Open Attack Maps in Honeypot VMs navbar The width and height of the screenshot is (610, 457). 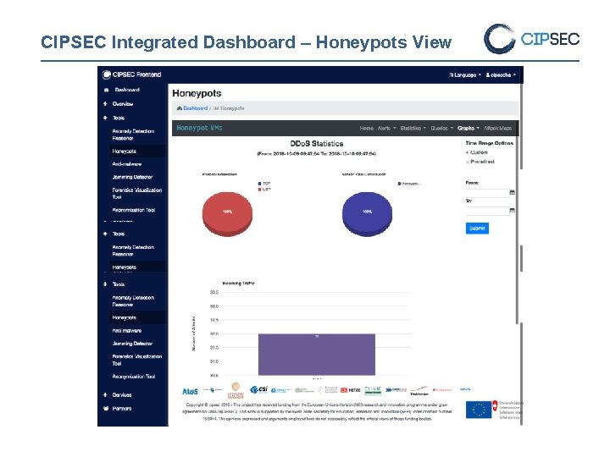coord(498,129)
